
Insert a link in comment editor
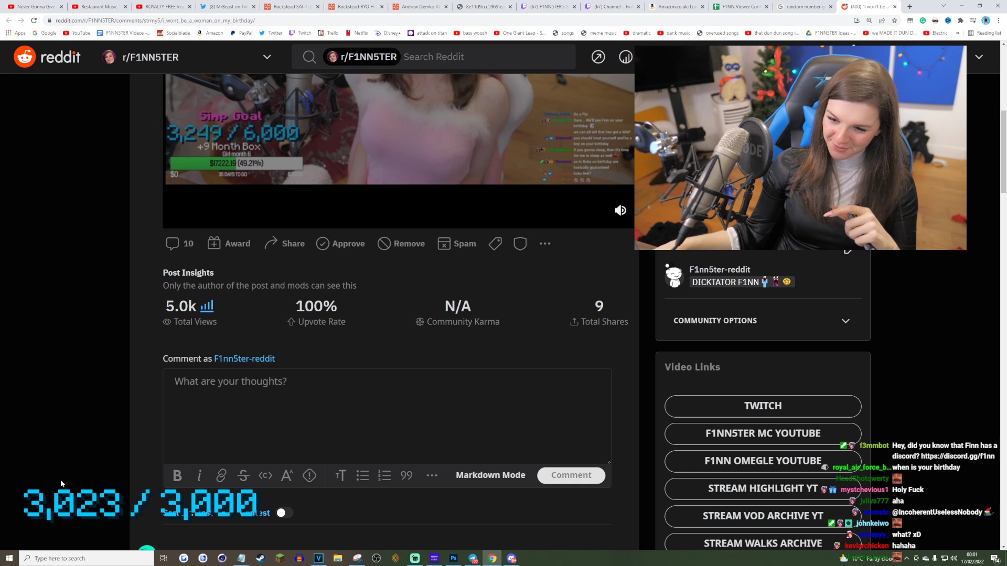(221, 475)
